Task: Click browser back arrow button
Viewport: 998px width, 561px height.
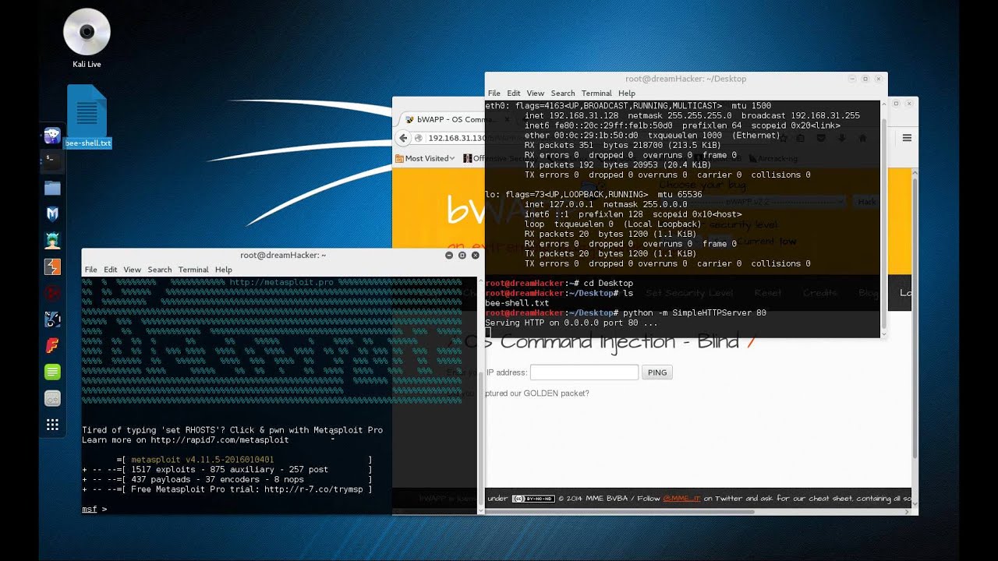Action: point(403,138)
